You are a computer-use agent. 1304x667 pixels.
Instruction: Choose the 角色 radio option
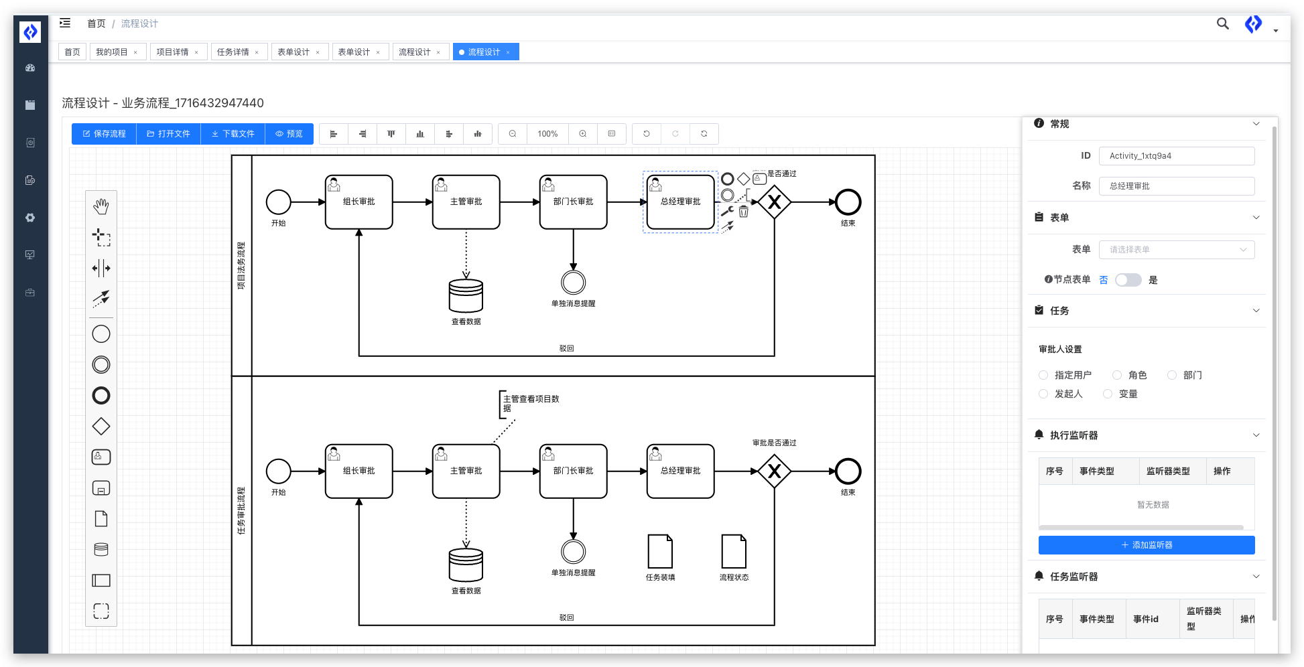1117,375
